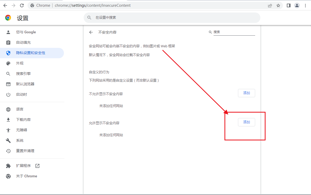
Task: Click the browser forward arrow
Action: (14, 5)
